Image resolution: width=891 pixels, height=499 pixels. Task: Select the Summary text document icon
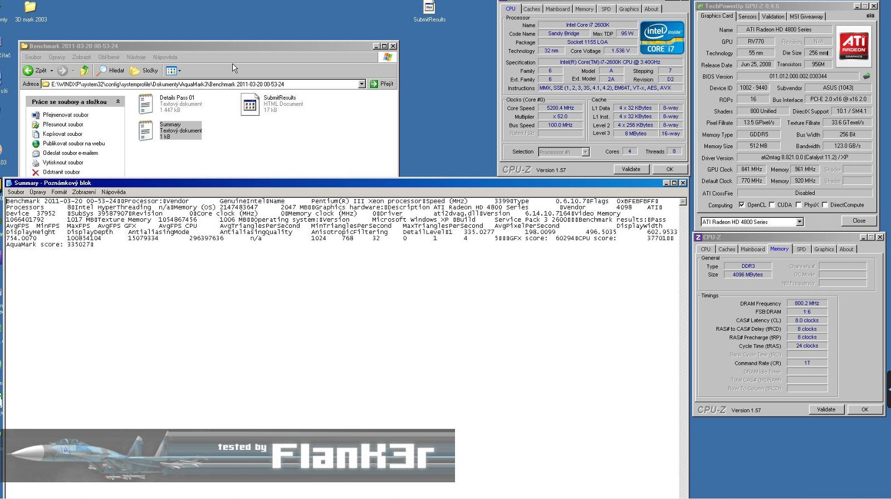tap(146, 131)
